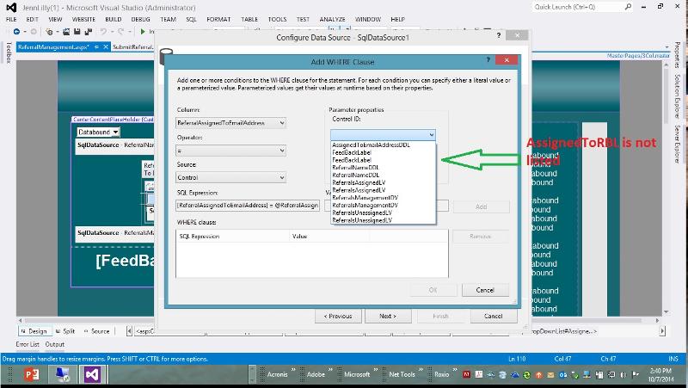Switch to the Design view tab
The image size is (688, 388).
34,331
